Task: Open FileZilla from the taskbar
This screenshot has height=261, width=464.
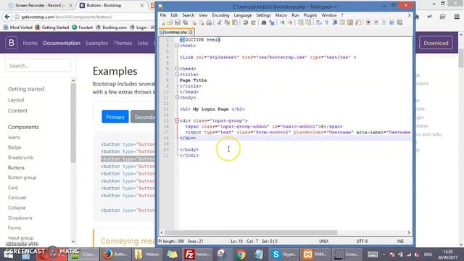Action: [x=196, y=254]
